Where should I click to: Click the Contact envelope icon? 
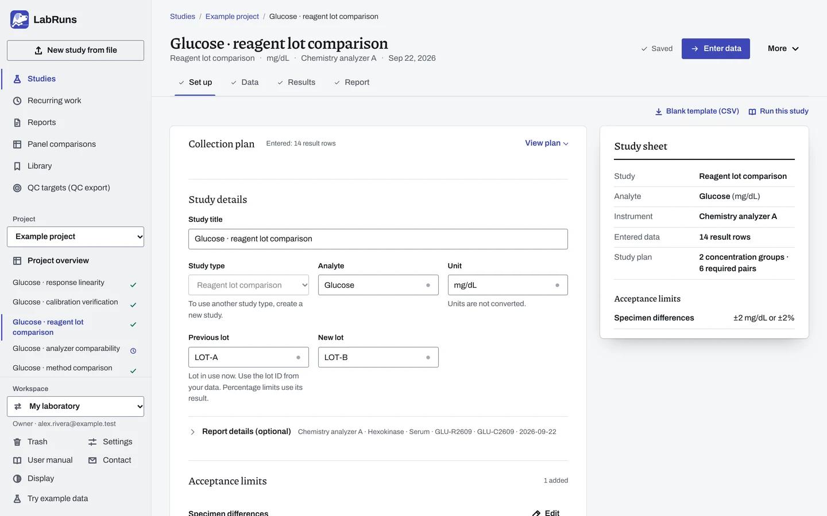click(x=92, y=460)
